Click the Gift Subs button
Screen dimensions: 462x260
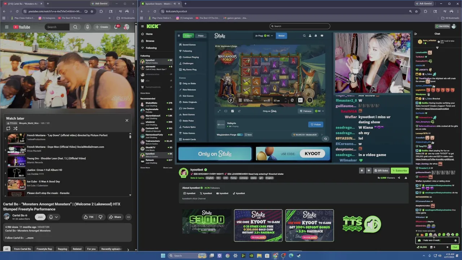point(381,170)
